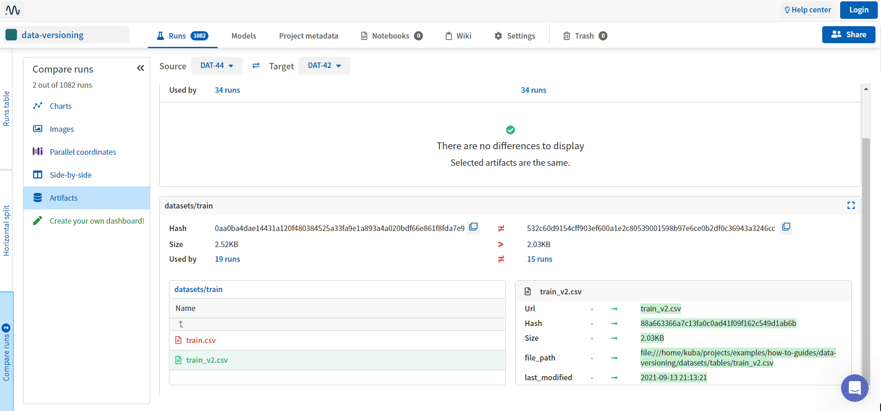Viewport: 881px width, 411px height.
Task: Open the Settings tab
Action: (x=515, y=36)
